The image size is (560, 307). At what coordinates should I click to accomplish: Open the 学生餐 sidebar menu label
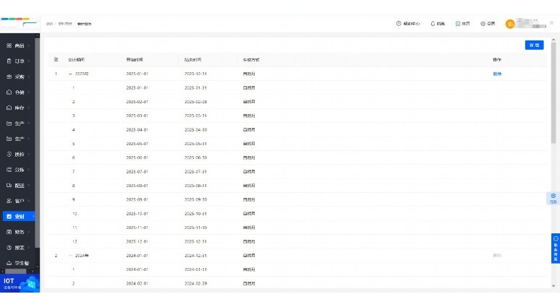(22, 263)
